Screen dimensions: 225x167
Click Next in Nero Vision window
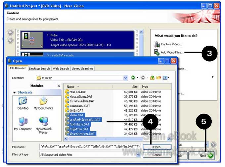[202, 155]
